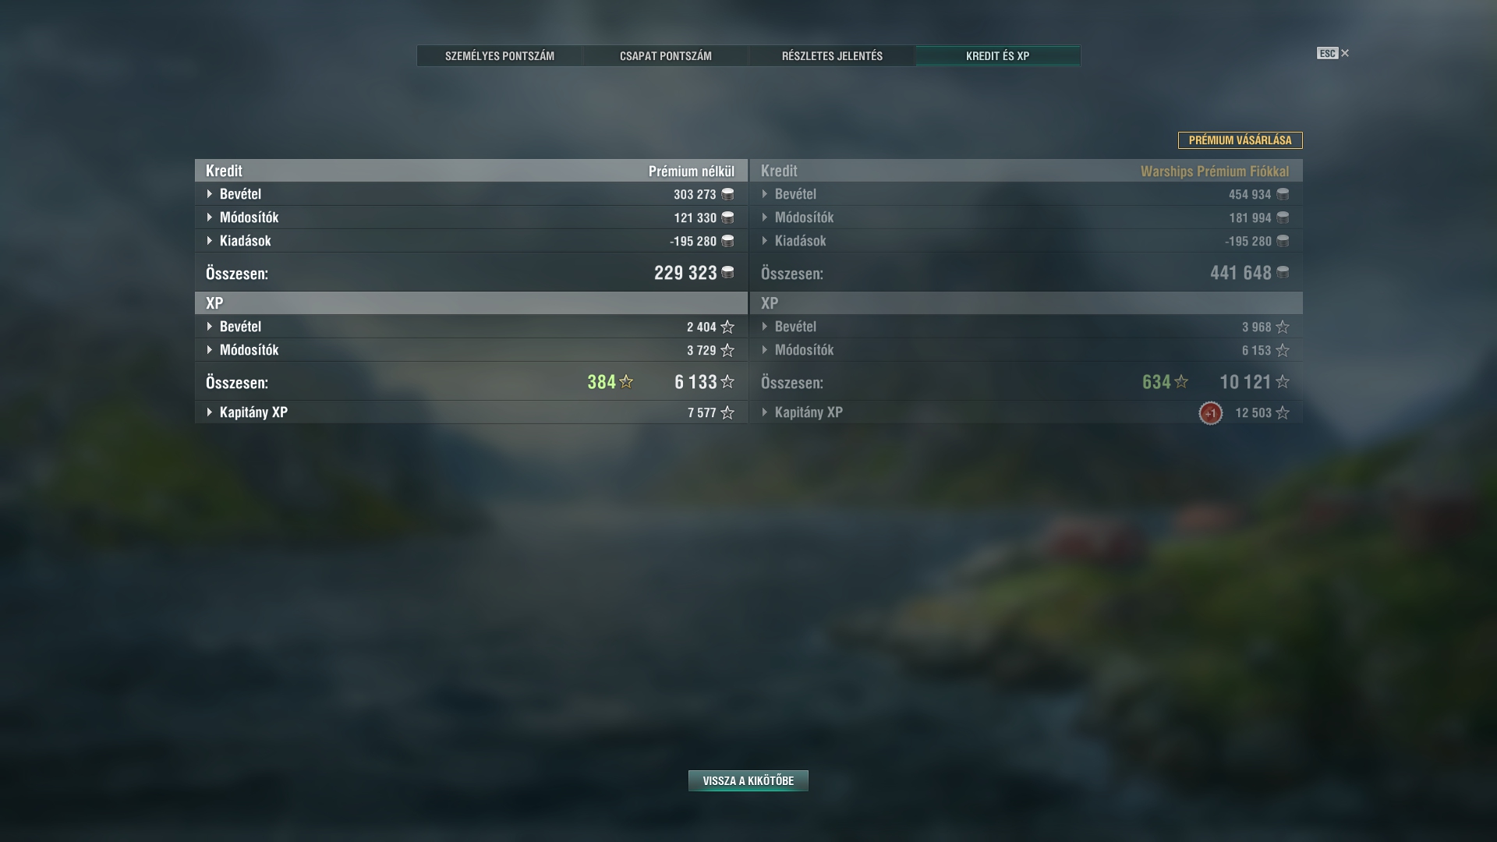Screen dimensions: 1497x842
Task: Expand the XP Bevétel row showing 2 404
Action: pyautogui.click(x=471, y=327)
